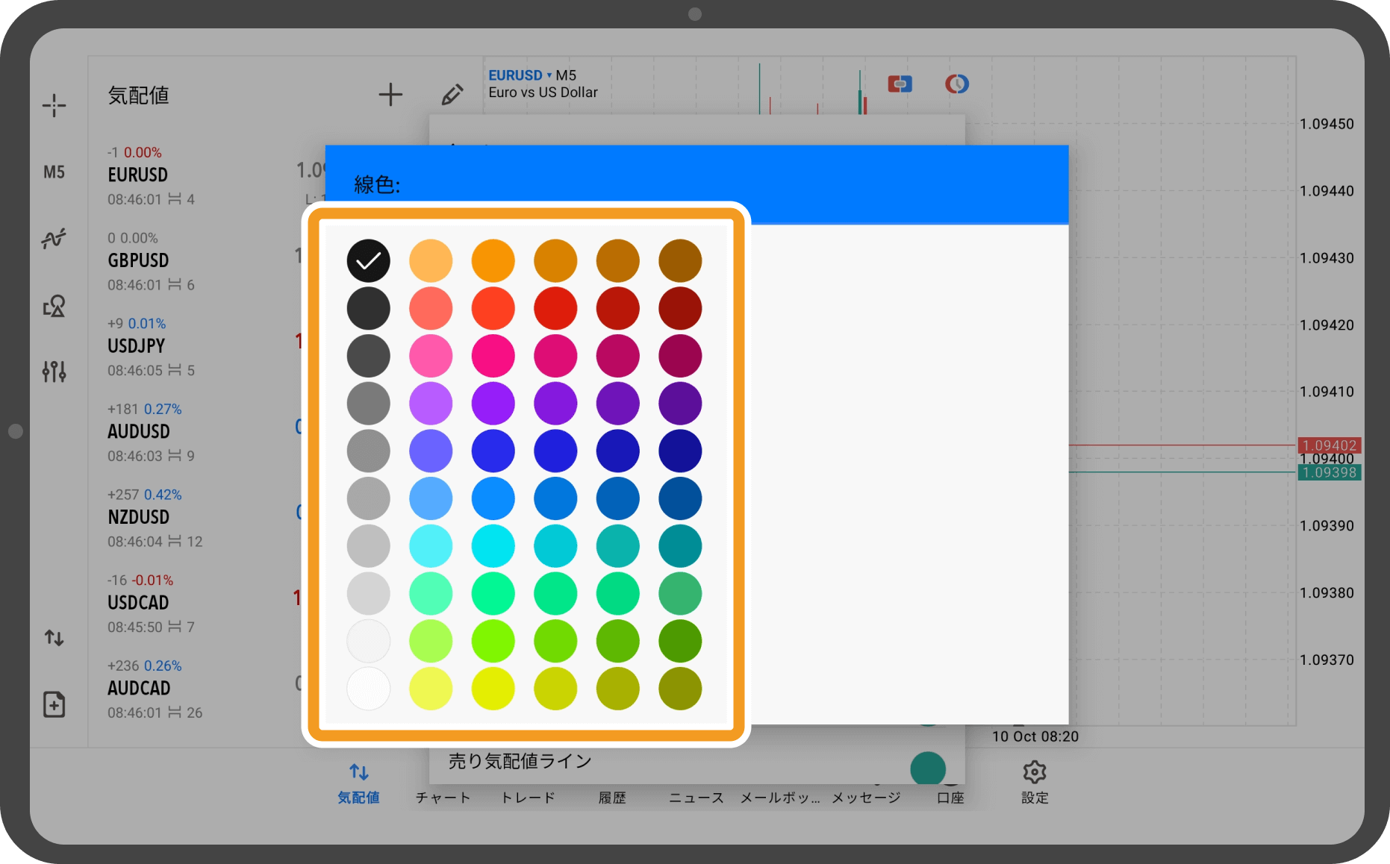Add a symbol with plus icon
The height and width of the screenshot is (864, 1390).
pos(390,95)
